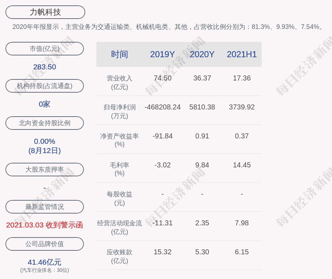The image size is (332, 279).
Task: Click the 应收账款 (亿元) row label
Action: [120, 256]
